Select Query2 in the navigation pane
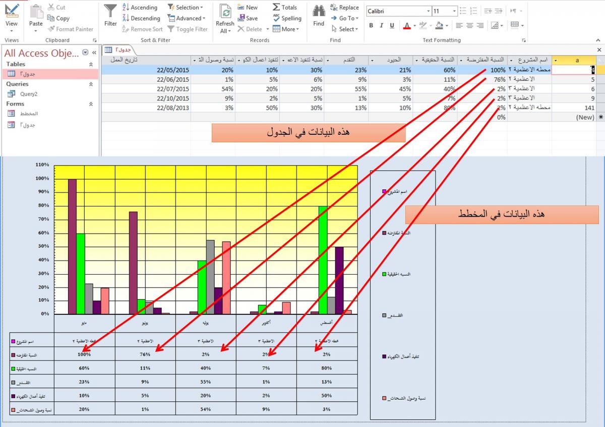605x427 pixels. click(50, 93)
